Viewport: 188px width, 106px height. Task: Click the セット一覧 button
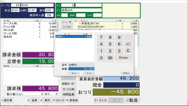67,22
